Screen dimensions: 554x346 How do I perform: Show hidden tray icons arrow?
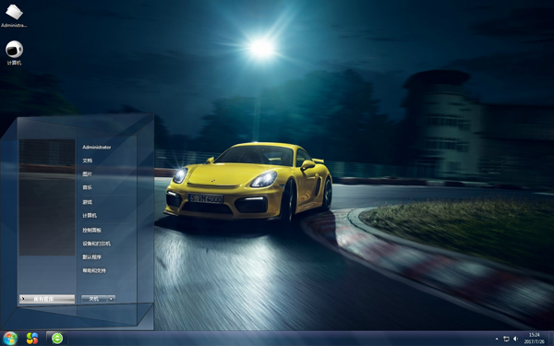click(497, 339)
